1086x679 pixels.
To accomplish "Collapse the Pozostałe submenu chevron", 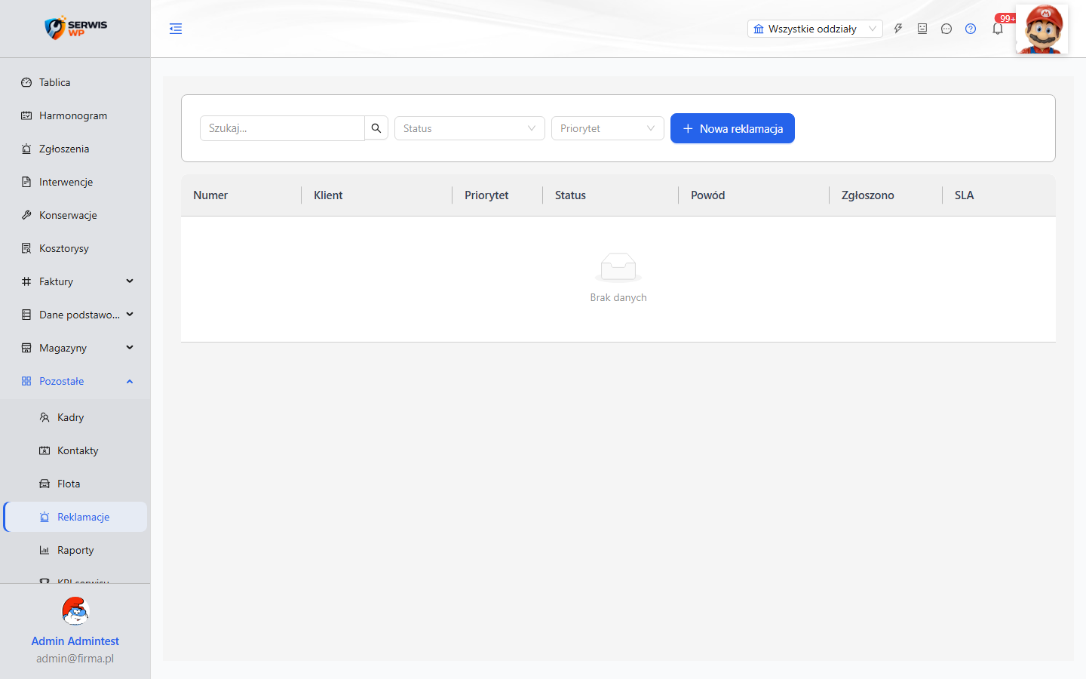I will click(130, 381).
